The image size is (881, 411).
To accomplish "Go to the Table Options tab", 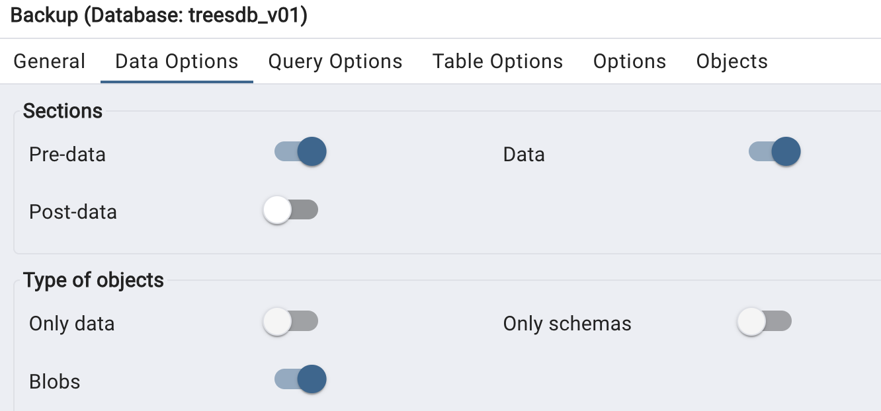I will pos(497,61).
